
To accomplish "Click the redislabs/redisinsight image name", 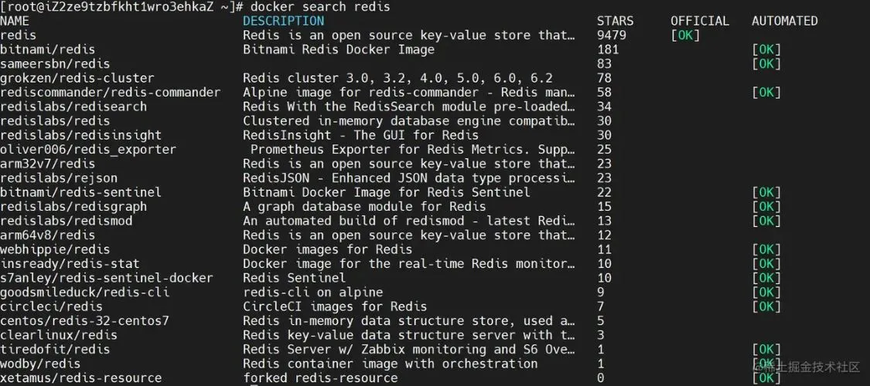I will click(80, 135).
